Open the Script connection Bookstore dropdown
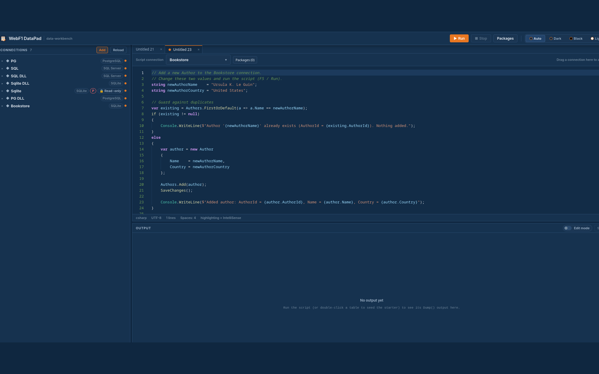The image size is (599, 374). 198,60
